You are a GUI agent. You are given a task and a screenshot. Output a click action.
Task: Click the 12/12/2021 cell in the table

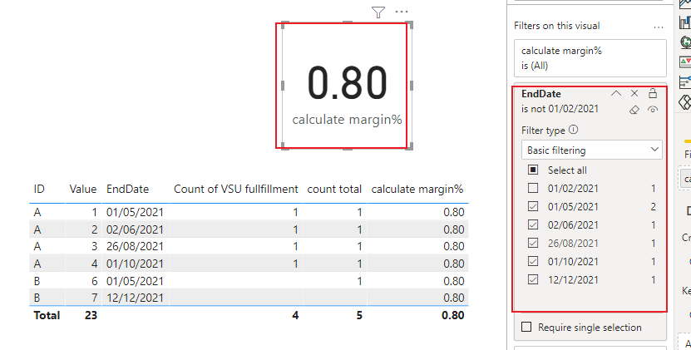click(x=135, y=298)
